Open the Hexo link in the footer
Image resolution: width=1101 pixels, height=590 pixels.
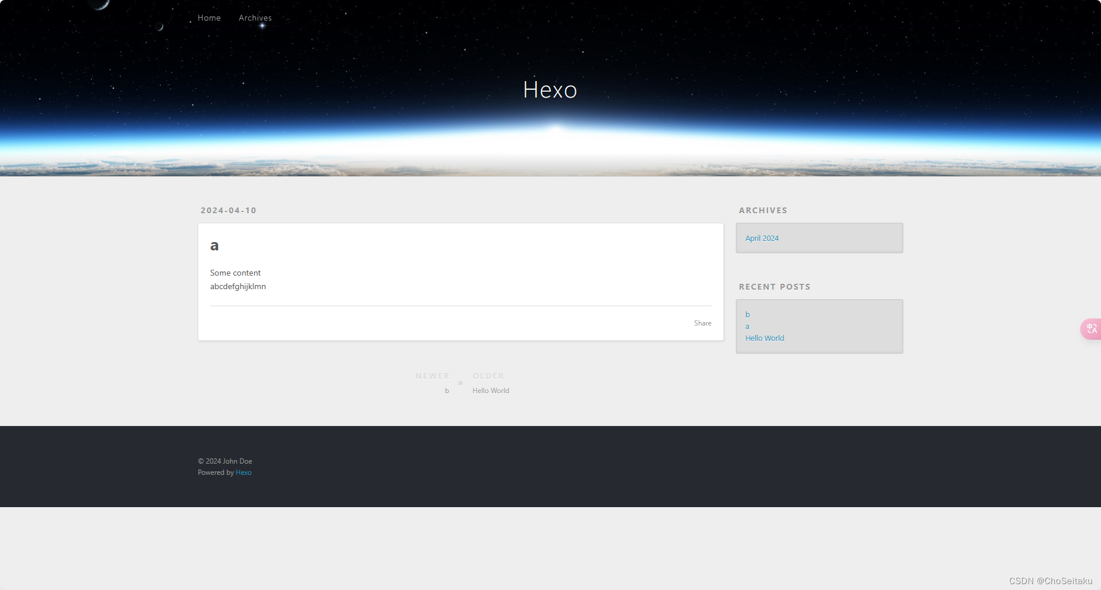243,472
